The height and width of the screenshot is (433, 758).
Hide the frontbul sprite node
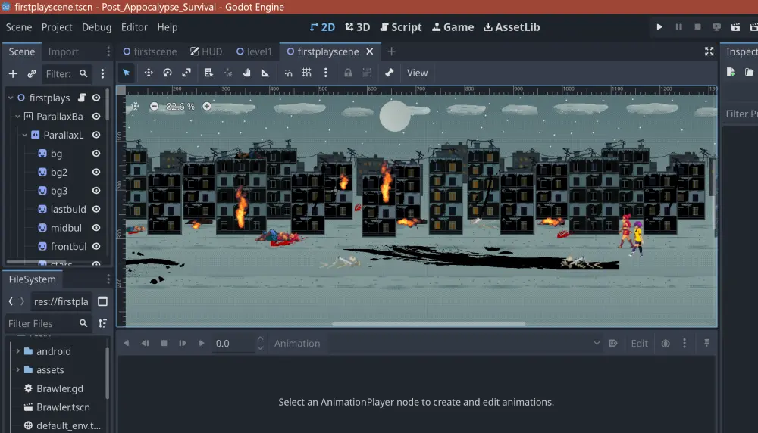pyautogui.click(x=96, y=246)
